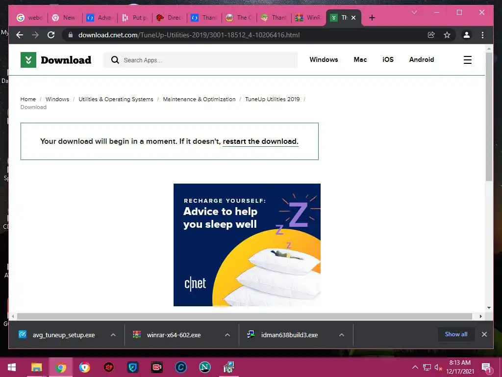
Task: Click Show all downloads button
Action: (456, 334)
